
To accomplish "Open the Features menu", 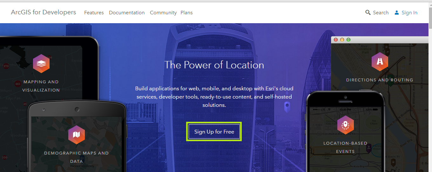I will (94, 13).
